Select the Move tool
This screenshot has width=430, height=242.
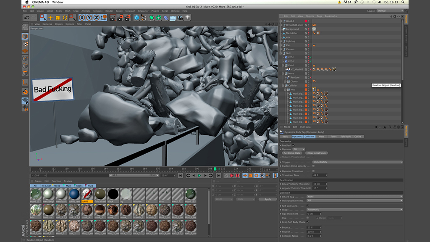click(50, 18)
